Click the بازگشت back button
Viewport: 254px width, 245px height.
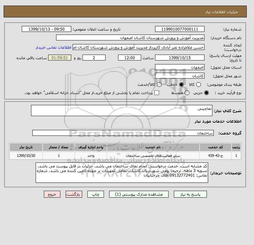point(74,194)
